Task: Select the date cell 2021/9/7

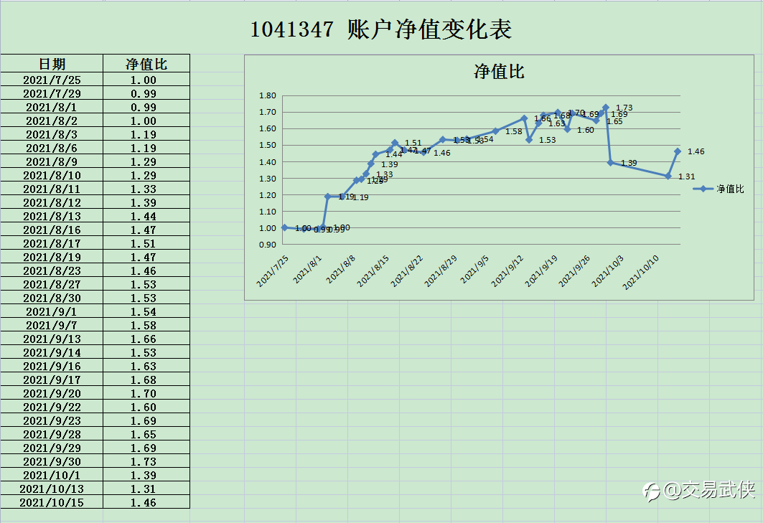Action: pos(52,325)
